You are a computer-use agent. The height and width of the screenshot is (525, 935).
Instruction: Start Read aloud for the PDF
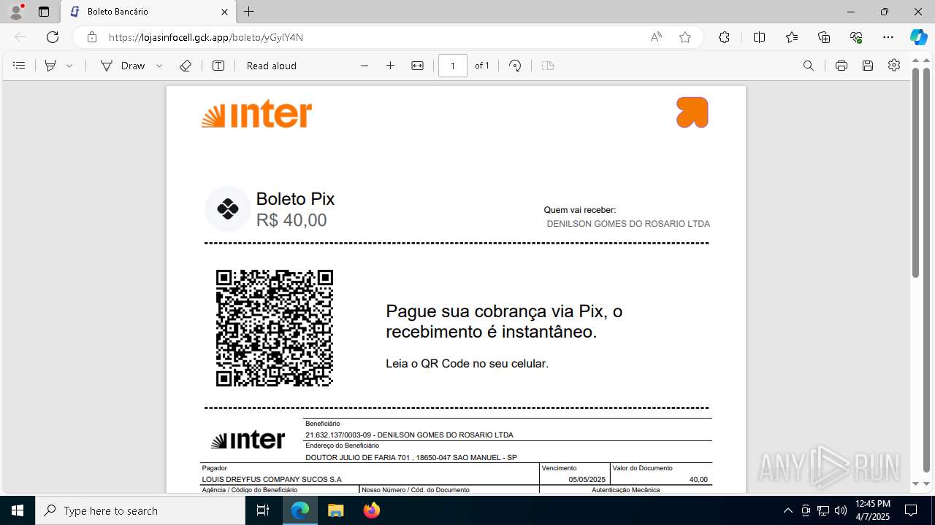(272, 66)
